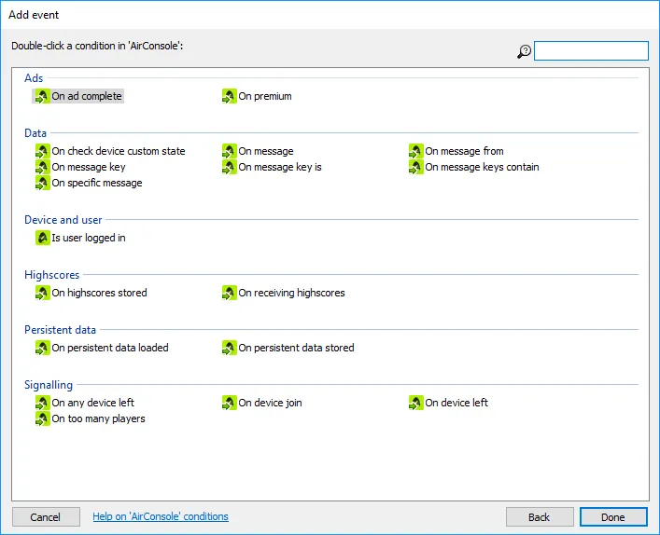Click the icon beside 'On device join'

click(230, 403)
